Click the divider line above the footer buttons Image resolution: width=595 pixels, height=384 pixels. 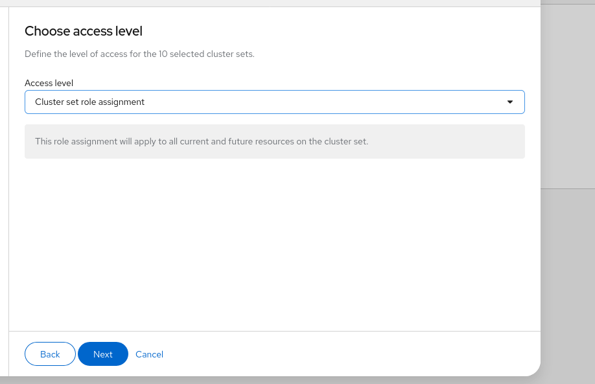274,332
